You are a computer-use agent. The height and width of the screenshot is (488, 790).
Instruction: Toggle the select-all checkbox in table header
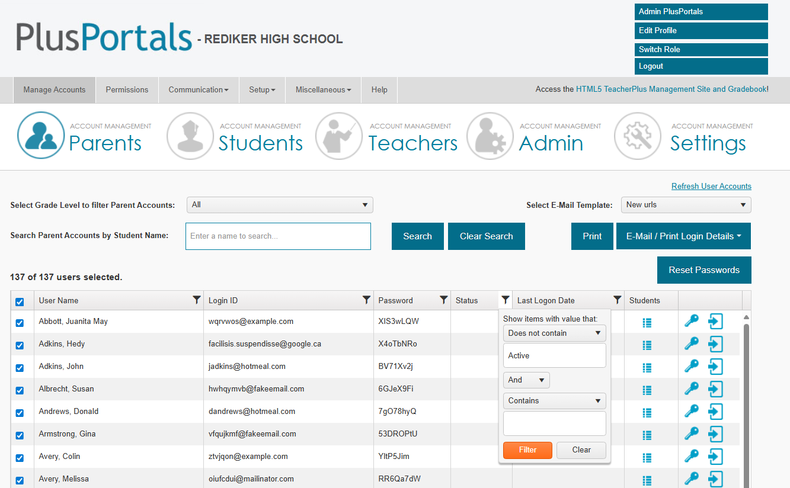coord(20,302)
